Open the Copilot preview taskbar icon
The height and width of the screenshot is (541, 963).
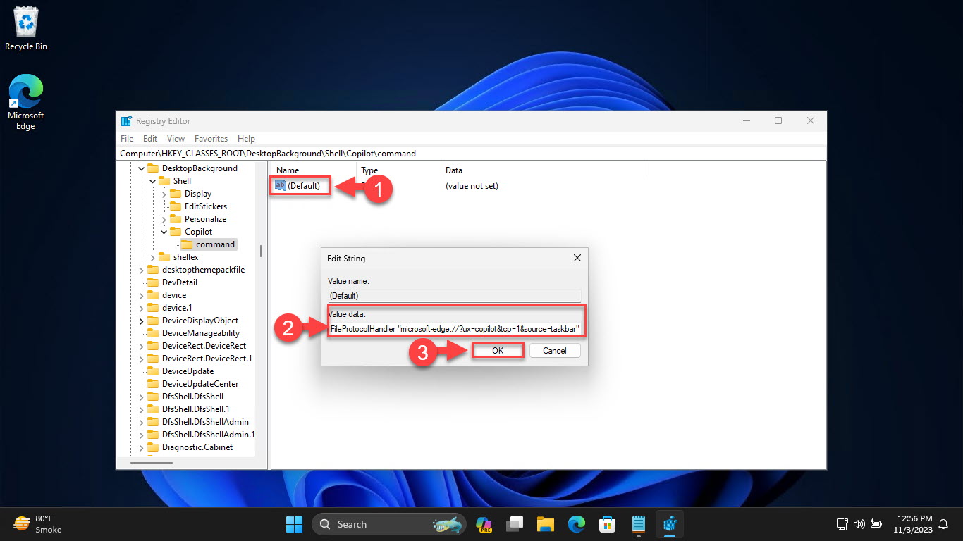point(484,524)
